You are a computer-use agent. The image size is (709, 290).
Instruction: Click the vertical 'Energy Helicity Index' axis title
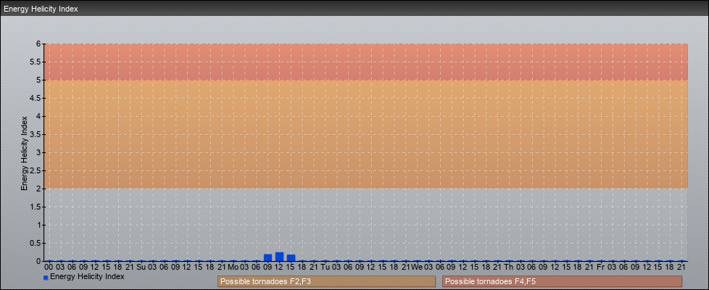pos(24,152)
